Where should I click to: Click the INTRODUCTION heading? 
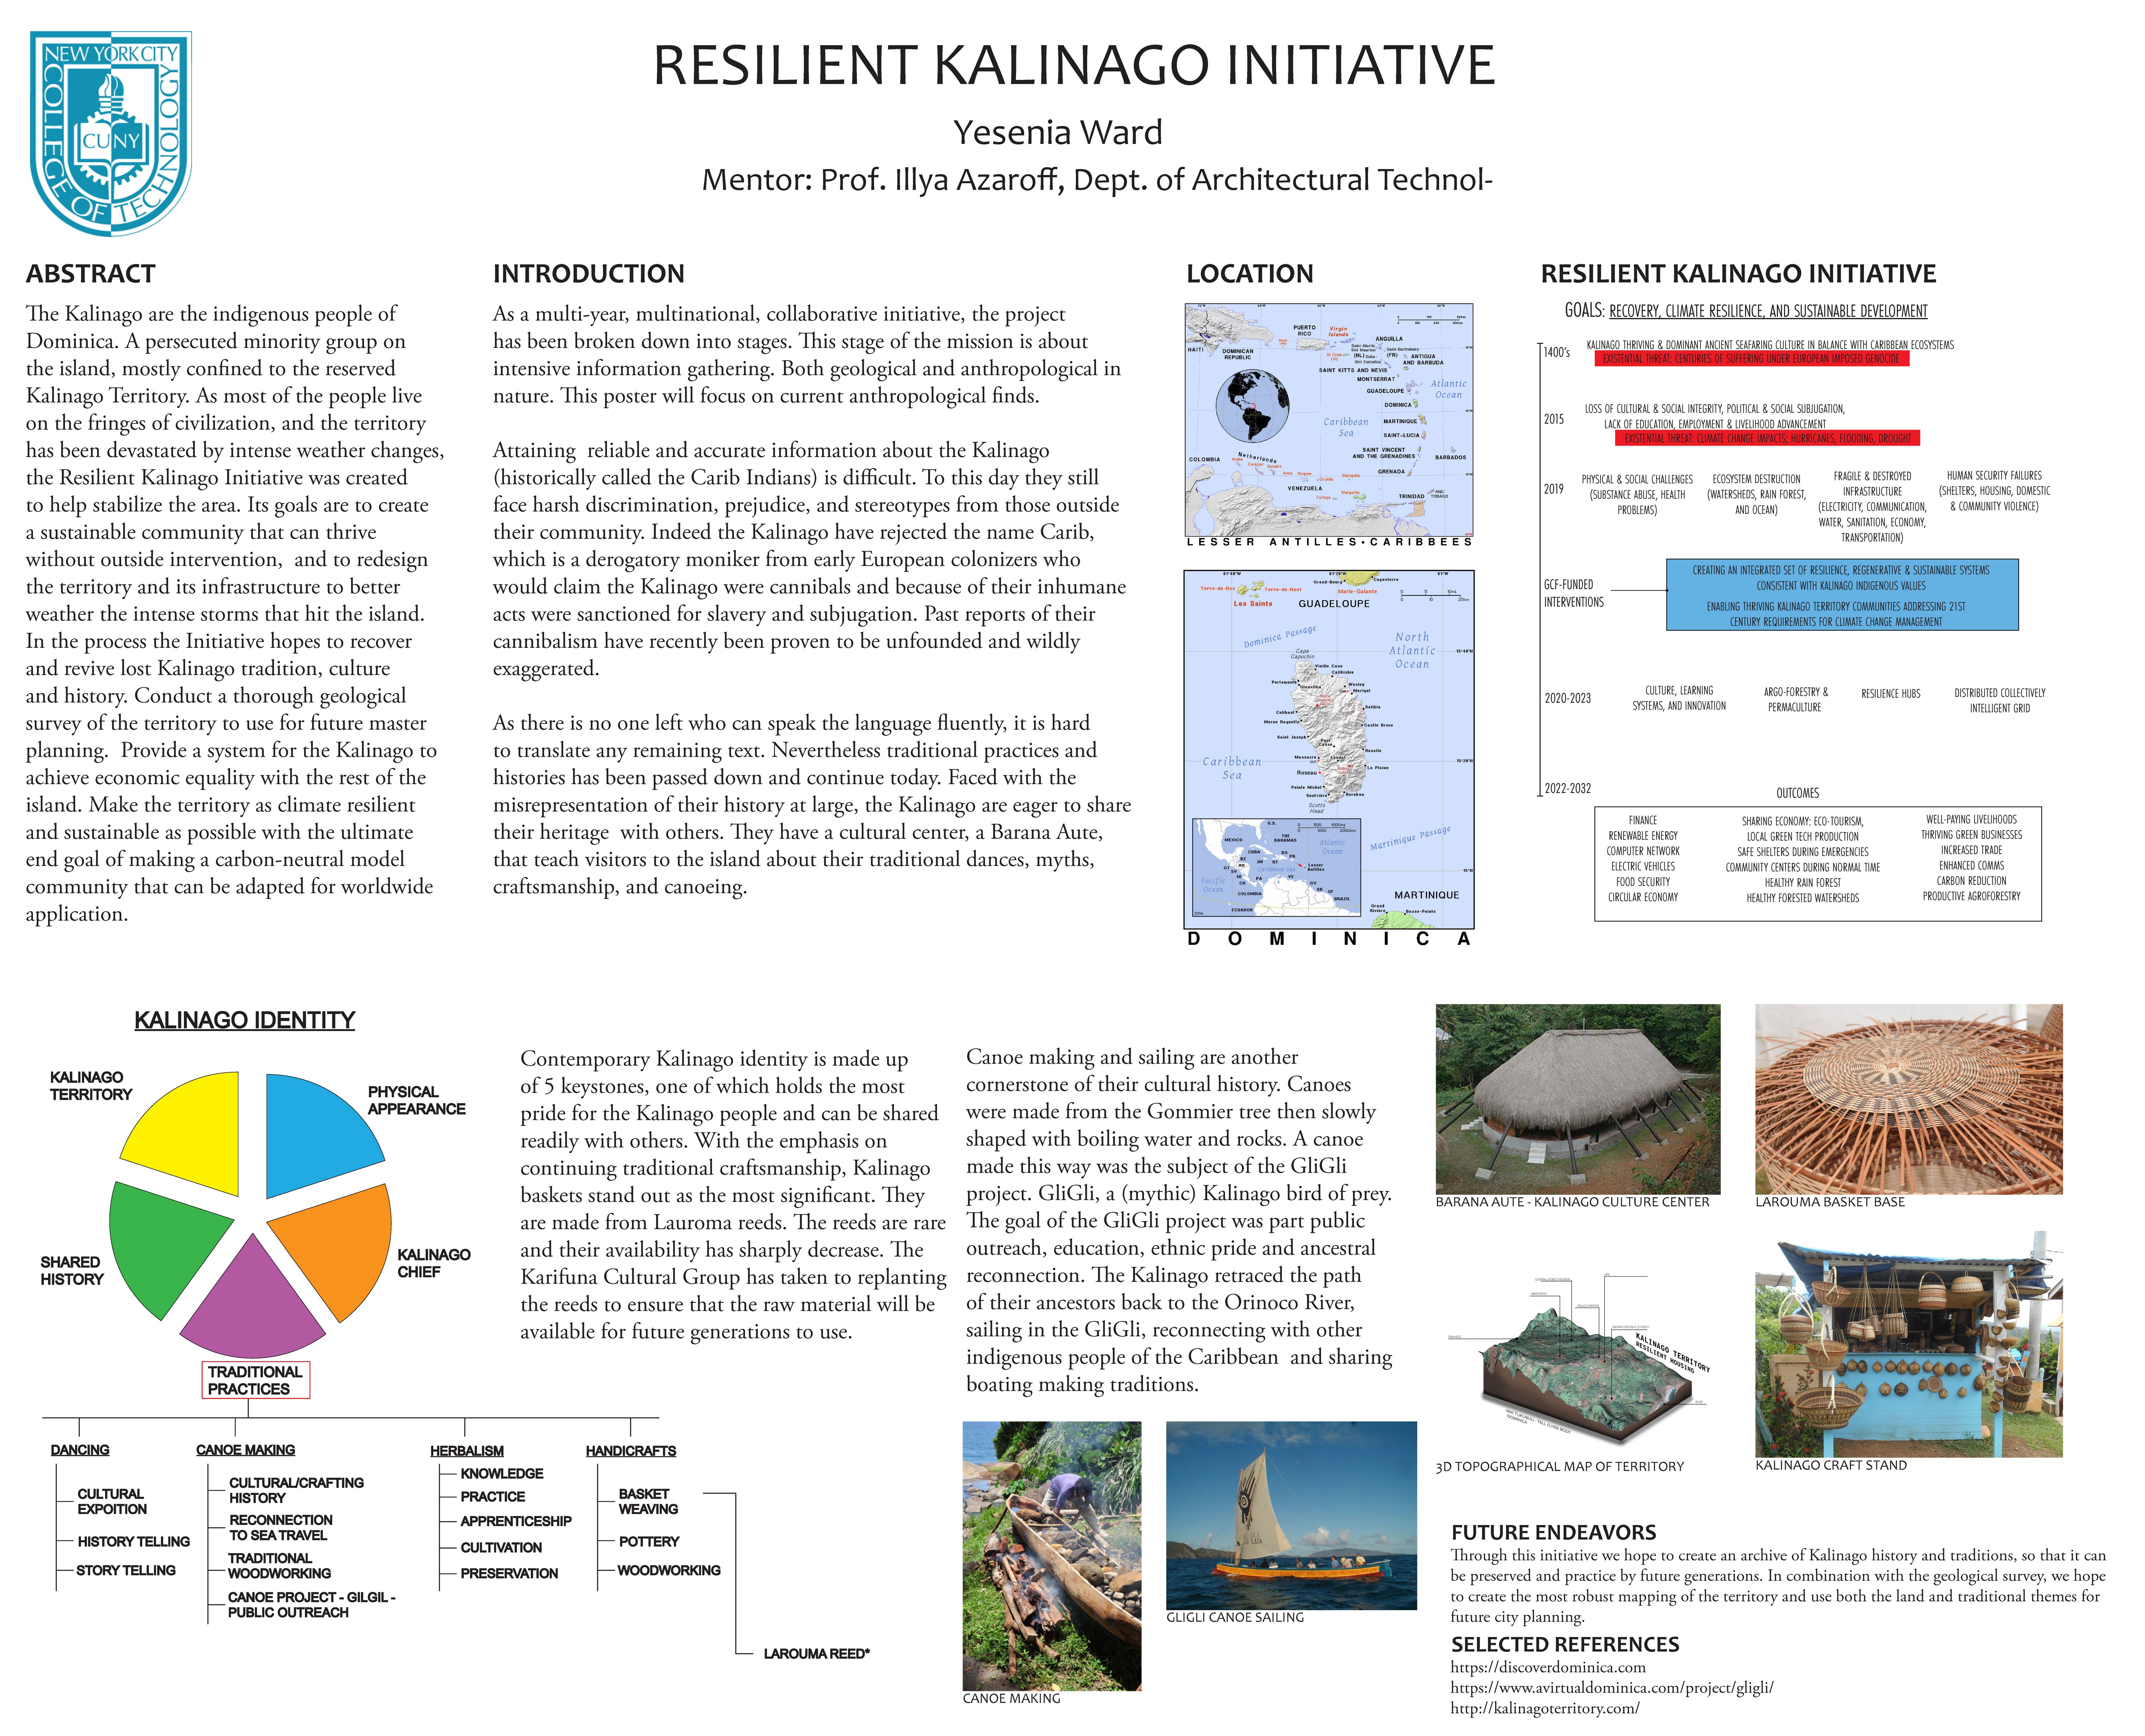pos(589,274)
